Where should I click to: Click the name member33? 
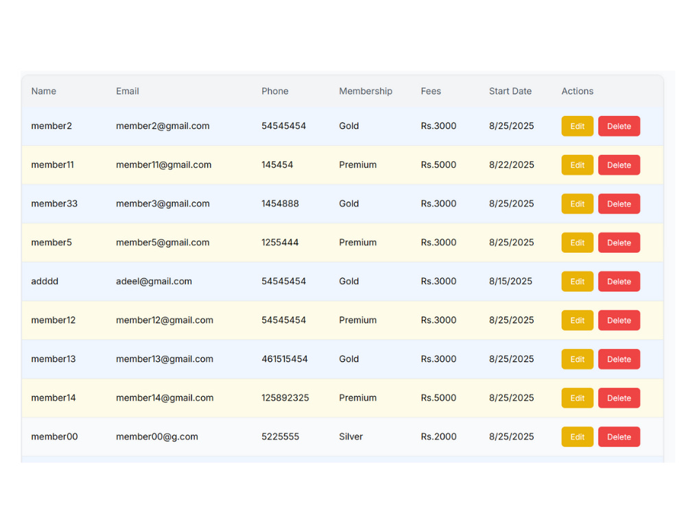coord(54,204)
